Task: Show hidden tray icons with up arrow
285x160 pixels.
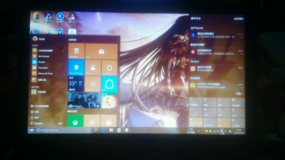Action: point(199,131)
